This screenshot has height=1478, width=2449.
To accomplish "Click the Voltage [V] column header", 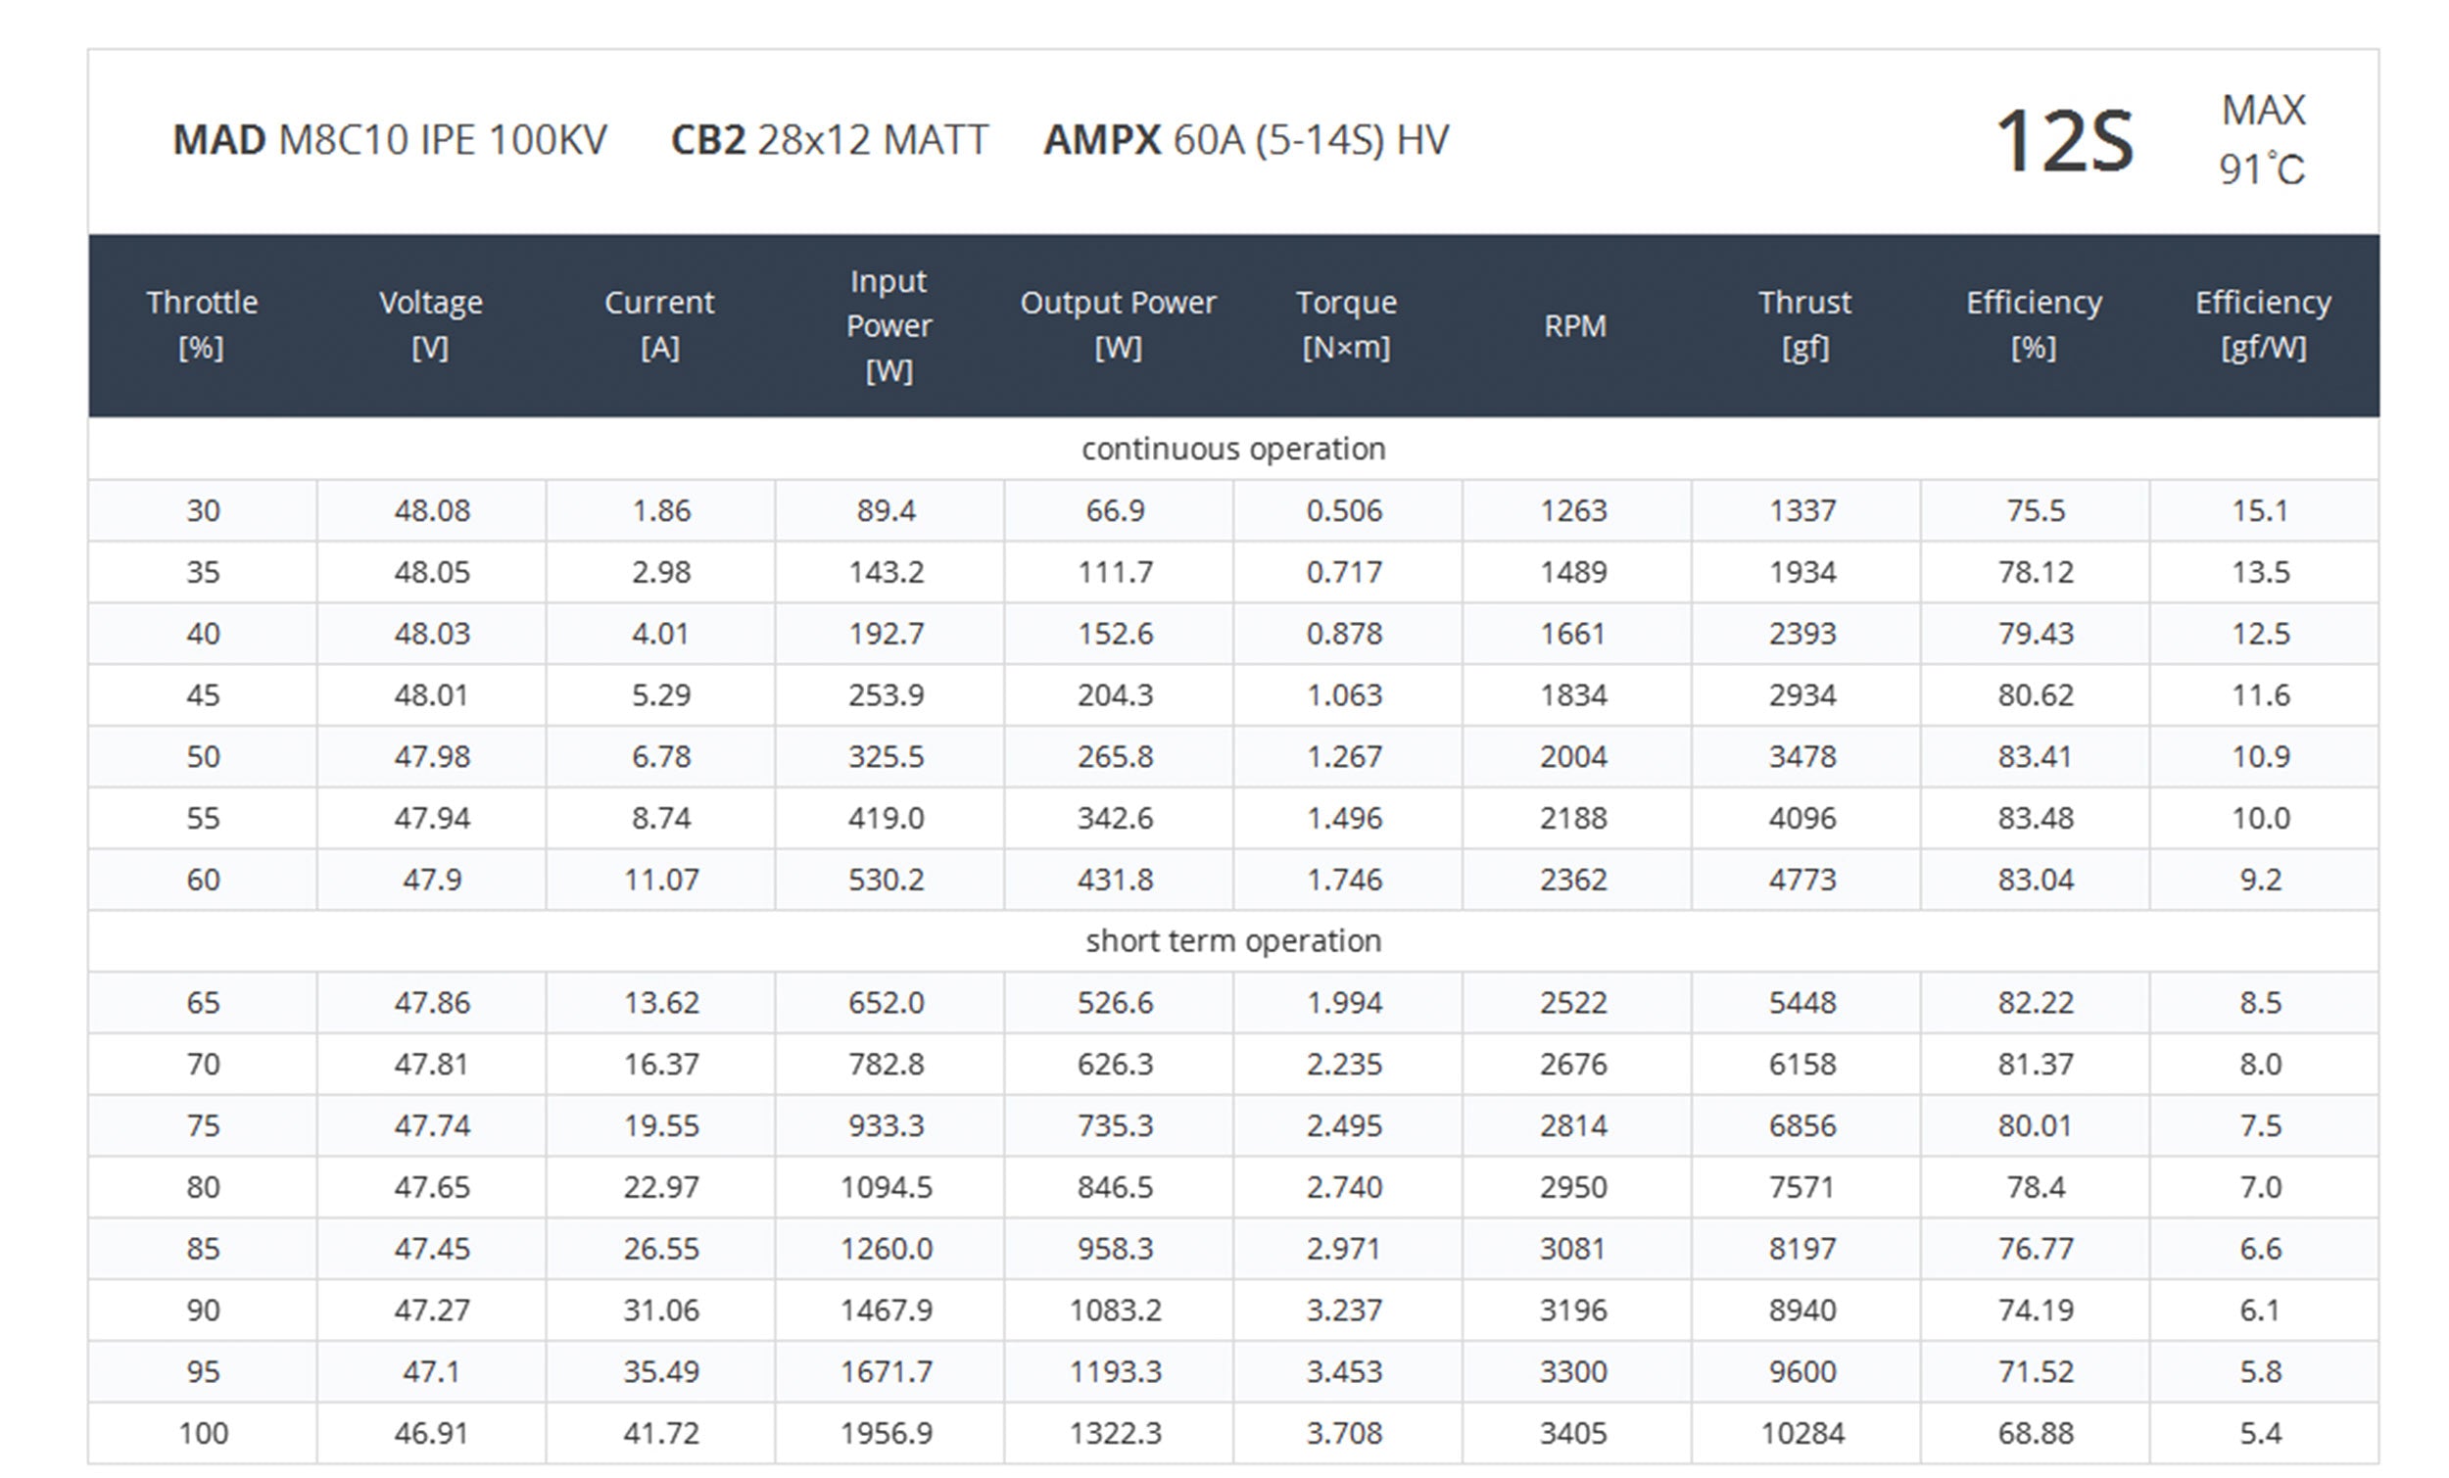I will coord(430,325).
